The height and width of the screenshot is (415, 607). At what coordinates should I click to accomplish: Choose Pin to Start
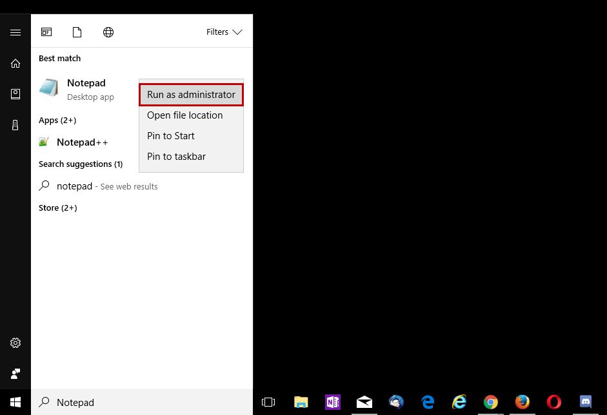191,136
